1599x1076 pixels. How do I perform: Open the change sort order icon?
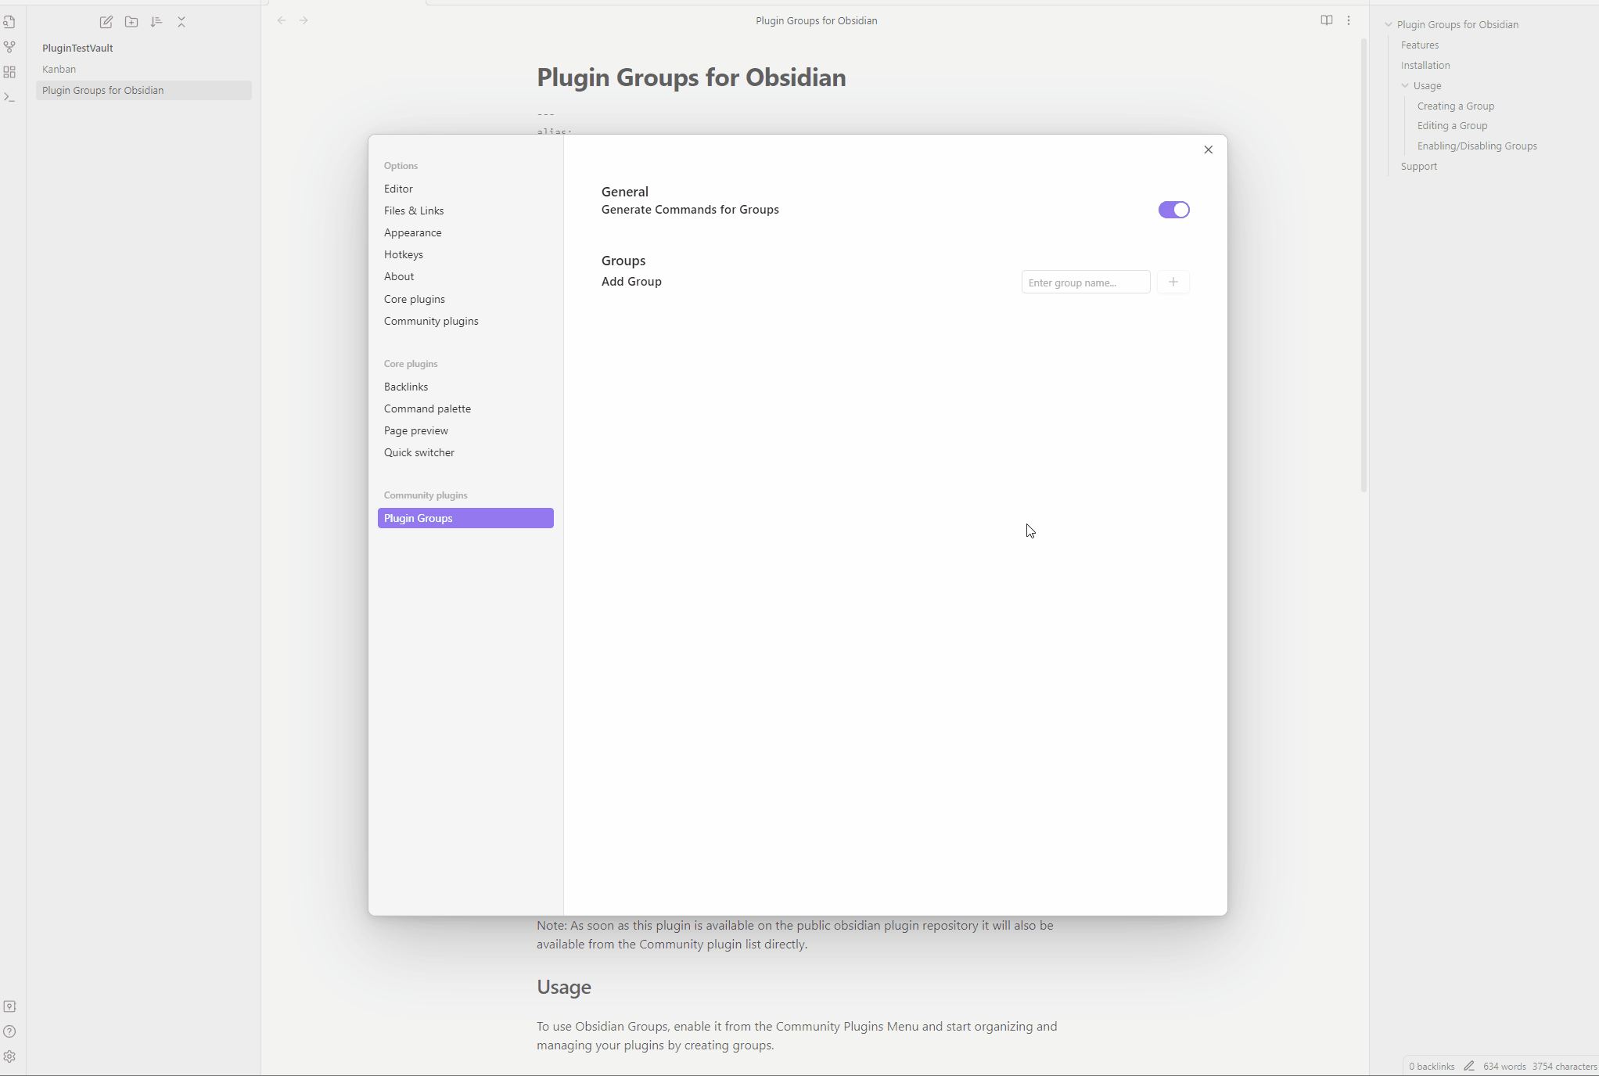(x=156, y=22)
